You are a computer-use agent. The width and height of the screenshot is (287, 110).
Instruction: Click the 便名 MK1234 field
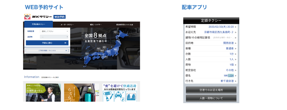pos(211,75)
